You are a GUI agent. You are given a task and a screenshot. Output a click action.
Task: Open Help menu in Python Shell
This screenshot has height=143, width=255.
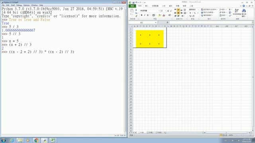click(x=41, y=5)
